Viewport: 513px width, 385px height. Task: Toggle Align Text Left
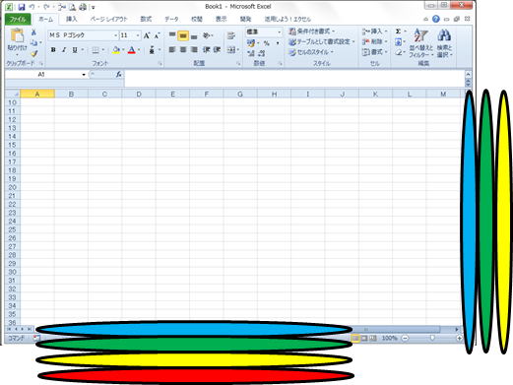(172, 49)
